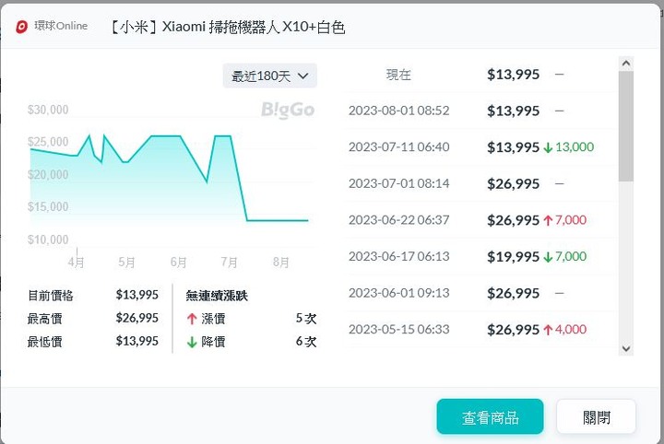Screen dimensions: 664x444
Task: Click the red up arrow beside 4,000
Action: (548, 330)
